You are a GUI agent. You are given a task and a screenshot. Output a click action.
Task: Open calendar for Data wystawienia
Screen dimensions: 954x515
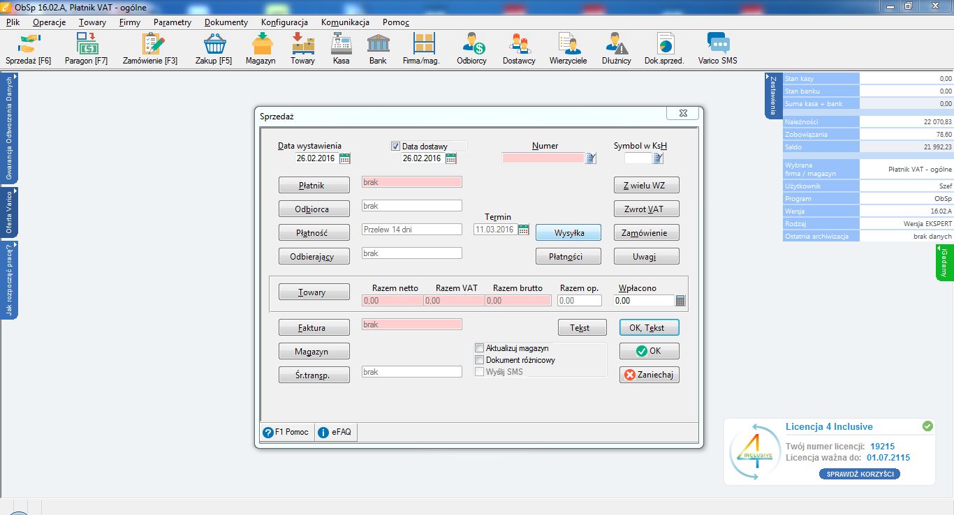tap(345, 158)
